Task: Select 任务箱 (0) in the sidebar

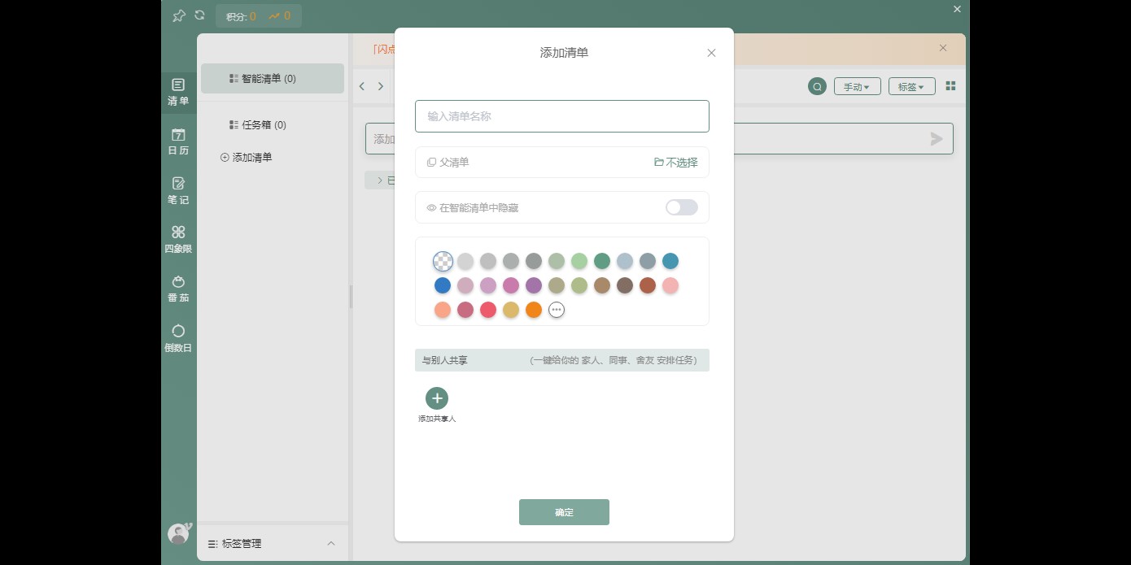Action: pyautogui.click(x=264, y=125)
